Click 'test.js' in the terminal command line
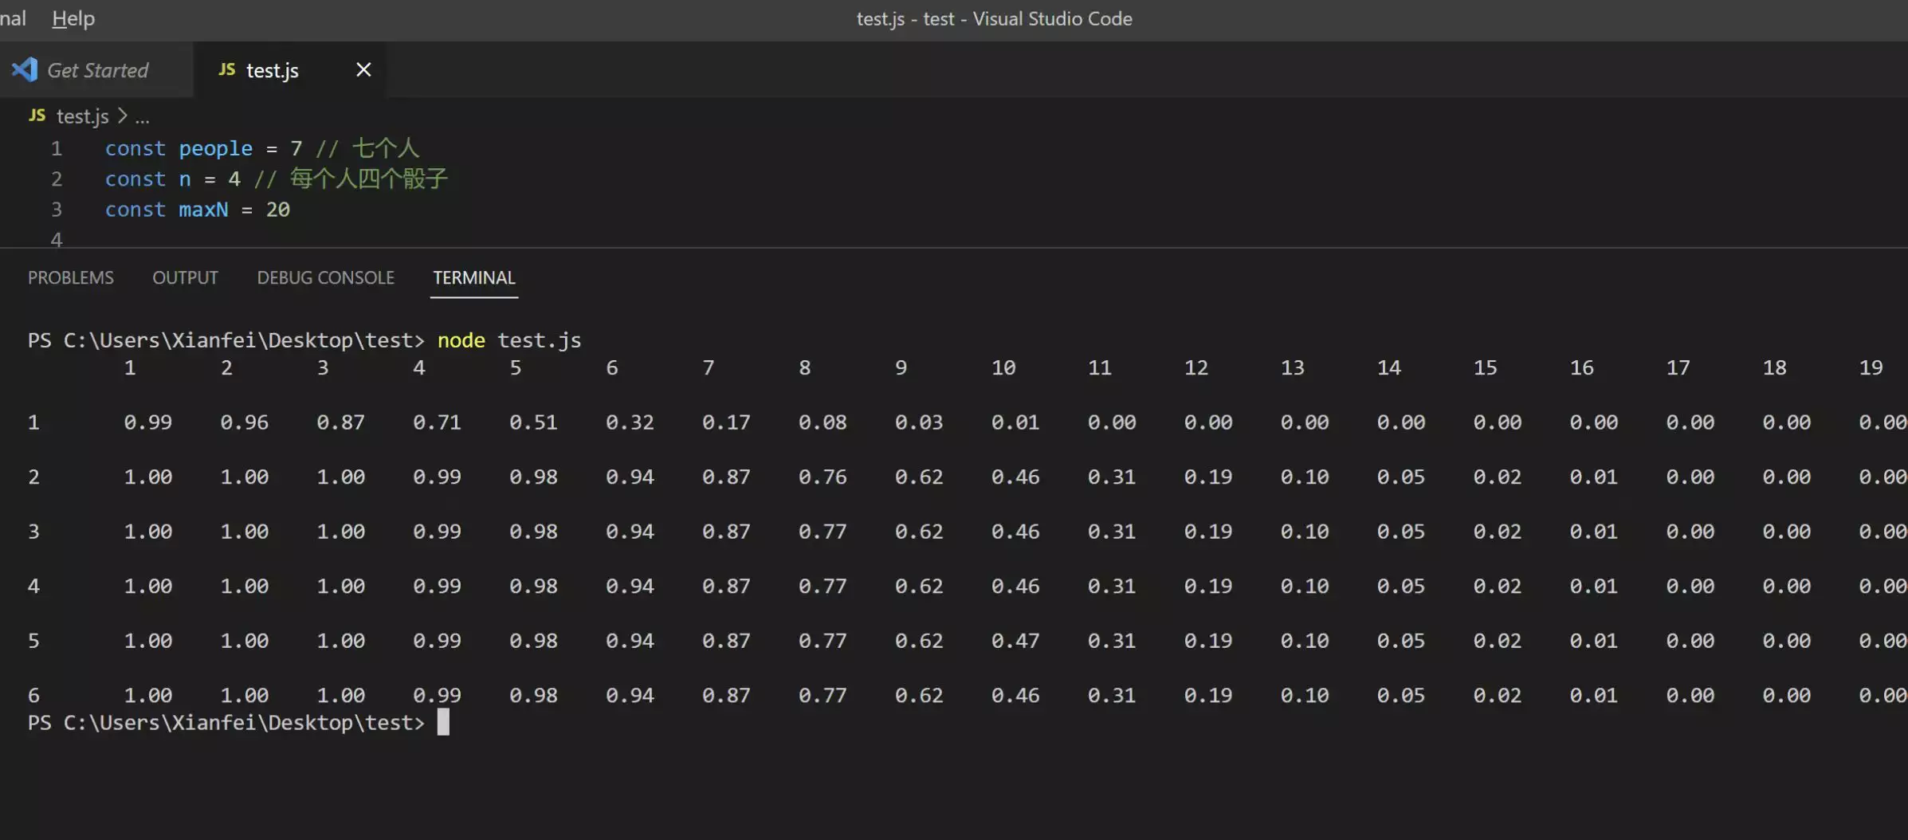The image size is (1908, 840). click(x=540, y=340)
